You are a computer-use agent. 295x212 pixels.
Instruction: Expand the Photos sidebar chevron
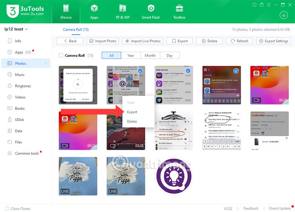tap(46, 63)
